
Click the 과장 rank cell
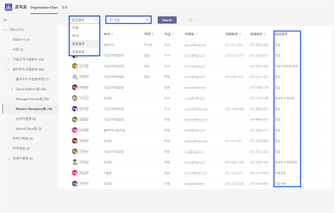[x=167, y=162]
